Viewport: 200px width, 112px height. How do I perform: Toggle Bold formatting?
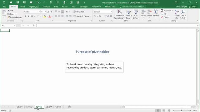(25, 16)
